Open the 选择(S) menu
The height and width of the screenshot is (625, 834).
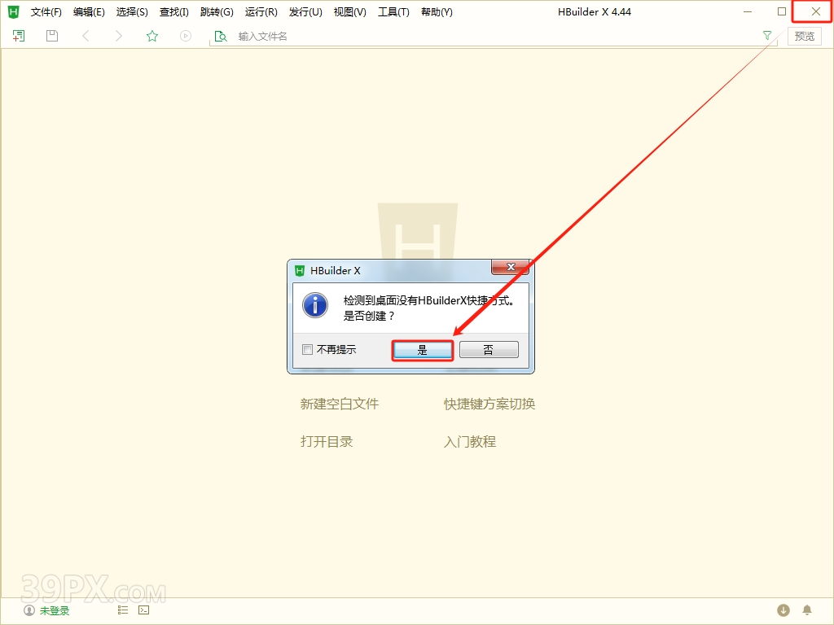click(132, 11)
